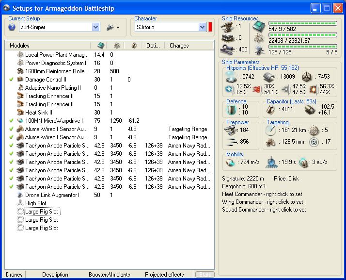The image size is (346, 280).
Task: Open the Boosters\Implants tab
Action: pyautogui.click(x=109, y=275)
